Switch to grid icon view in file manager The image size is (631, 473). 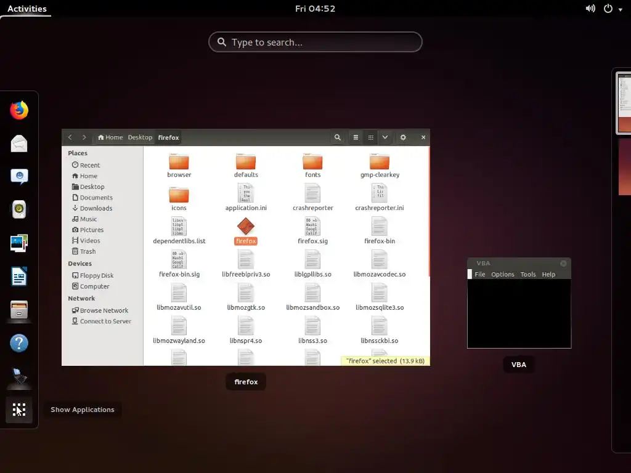[x=370, y=137]
